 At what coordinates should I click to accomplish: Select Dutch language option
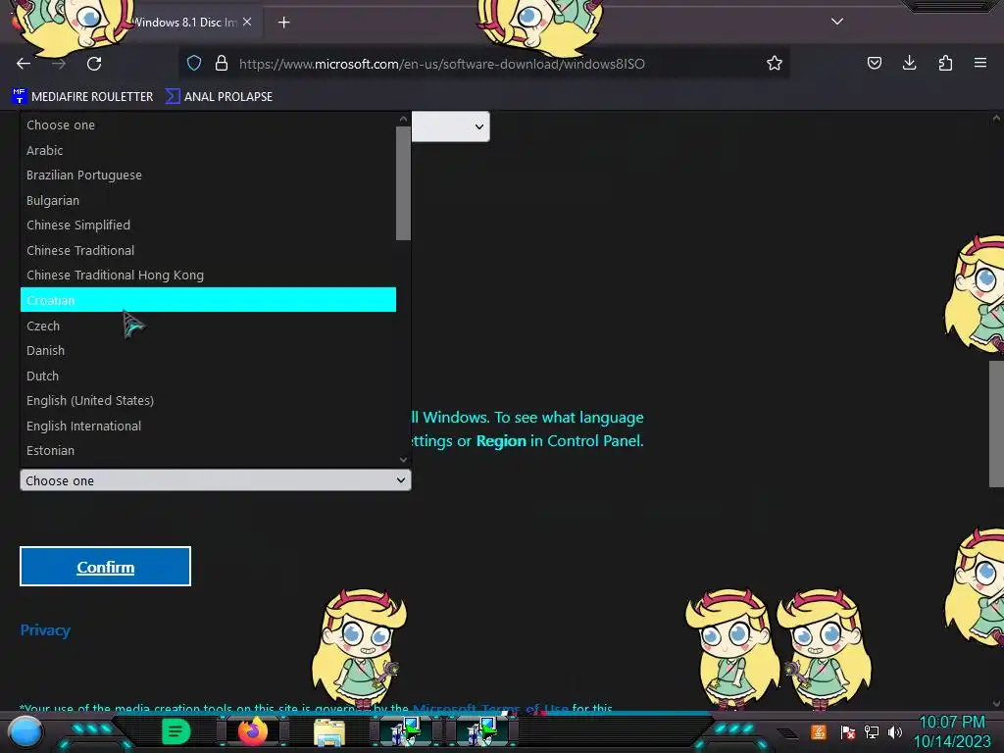(208, 376)
